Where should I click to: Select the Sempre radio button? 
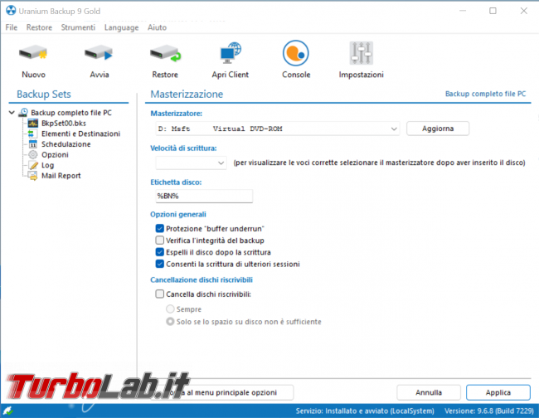[170, 309]
